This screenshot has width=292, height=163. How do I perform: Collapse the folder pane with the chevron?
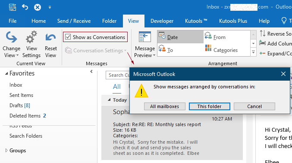tap(91, 72)
